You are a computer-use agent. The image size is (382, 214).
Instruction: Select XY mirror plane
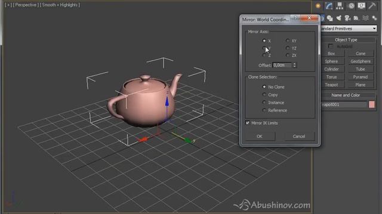(x=288, y=41)
